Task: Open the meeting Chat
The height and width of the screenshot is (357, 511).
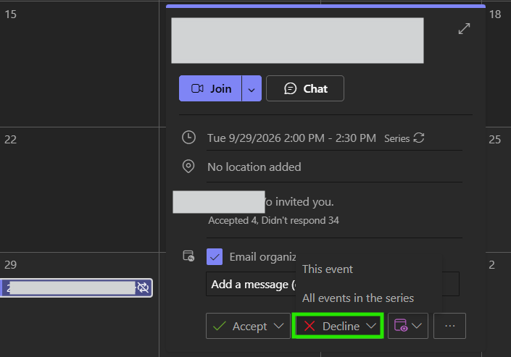Action: tap(305, 88)
